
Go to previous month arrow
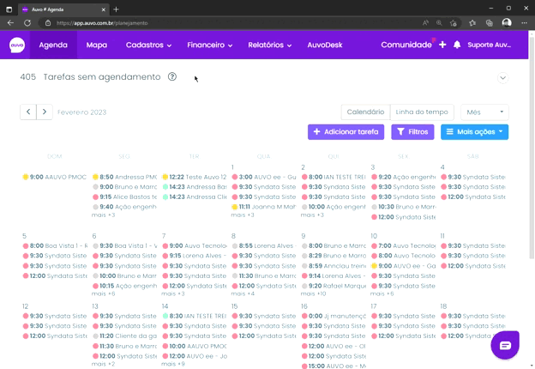point(28,112)
